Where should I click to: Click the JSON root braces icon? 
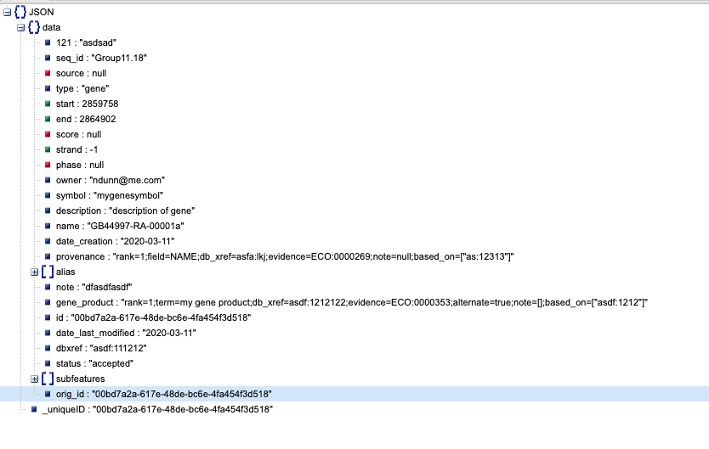tap(20, 12)
